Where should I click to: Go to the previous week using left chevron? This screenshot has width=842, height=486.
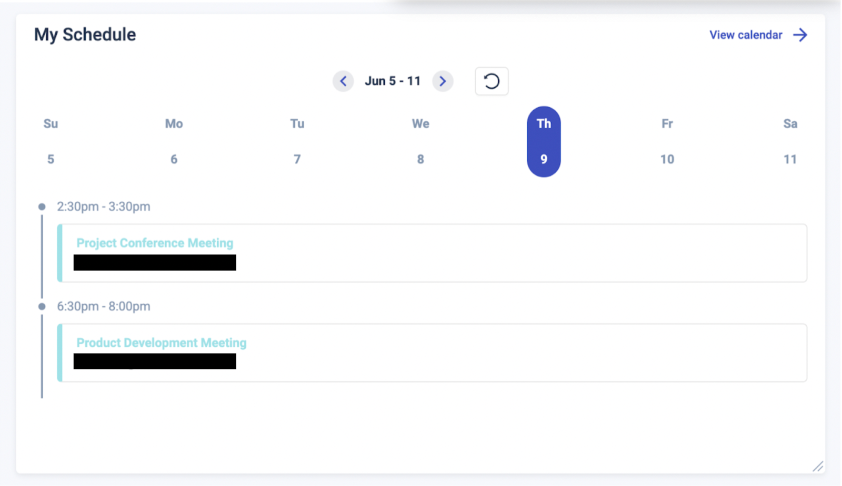click(343, 81)
